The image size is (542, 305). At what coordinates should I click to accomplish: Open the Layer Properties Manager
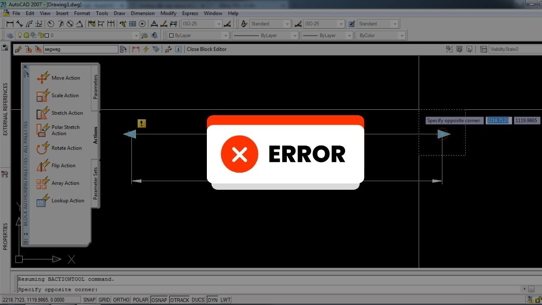[x=9, y=35]
